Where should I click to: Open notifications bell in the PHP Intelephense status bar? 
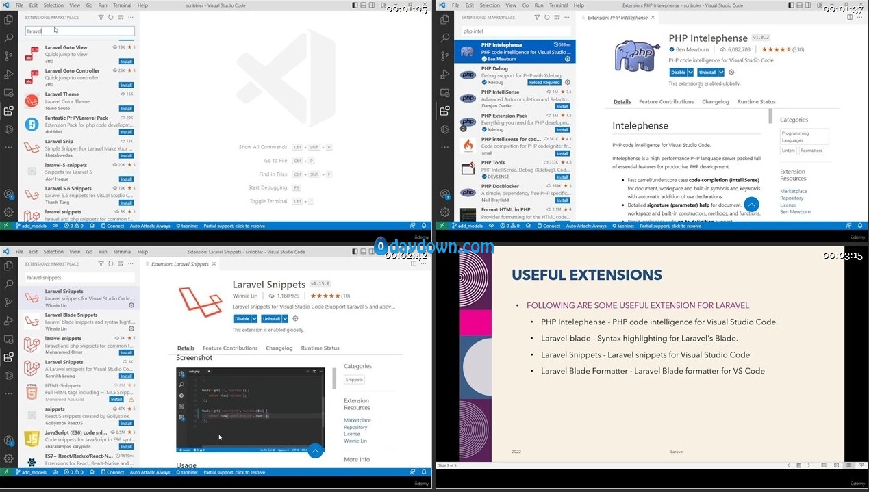click(860, 225)
